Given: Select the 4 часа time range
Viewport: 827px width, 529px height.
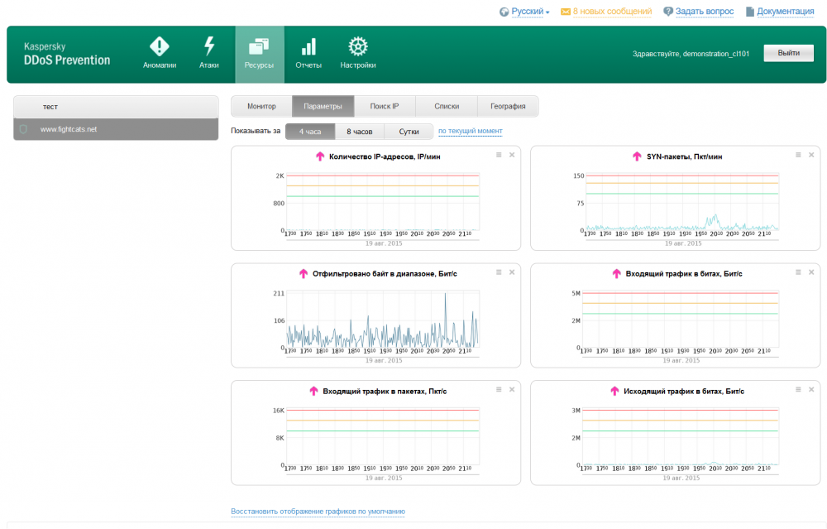Looking at the screenshot, I should tap(310, 132).
